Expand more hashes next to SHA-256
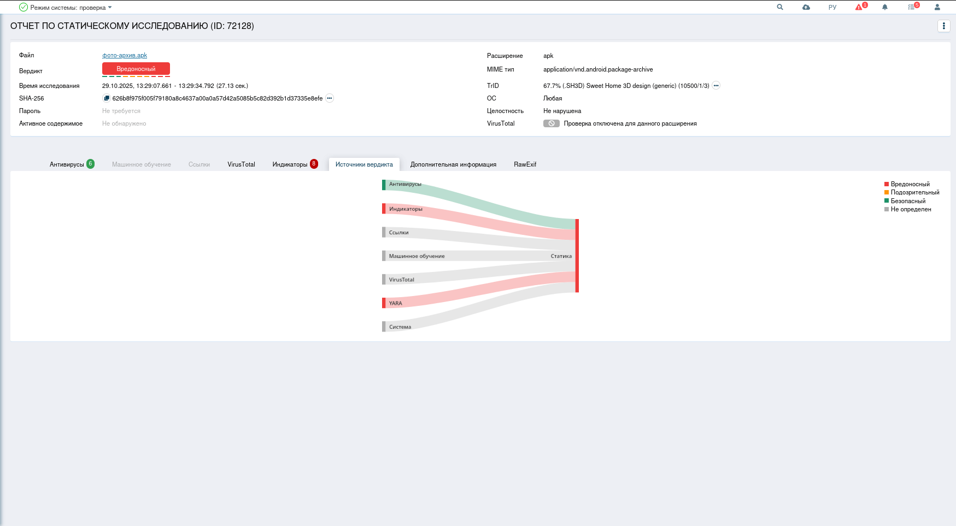The width and height of the screenshot is (956, 526). (x=330, y=98)
